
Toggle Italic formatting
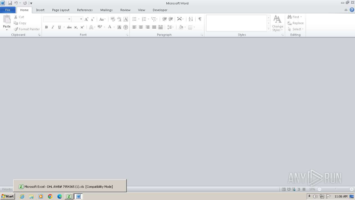coord(53,27)
